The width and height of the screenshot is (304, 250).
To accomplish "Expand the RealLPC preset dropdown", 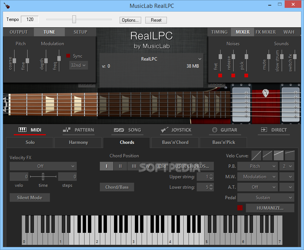I will [200, 59].
